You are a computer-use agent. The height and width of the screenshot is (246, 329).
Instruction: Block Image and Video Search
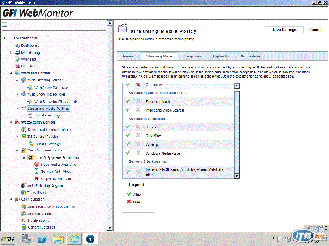coord(138,110)
